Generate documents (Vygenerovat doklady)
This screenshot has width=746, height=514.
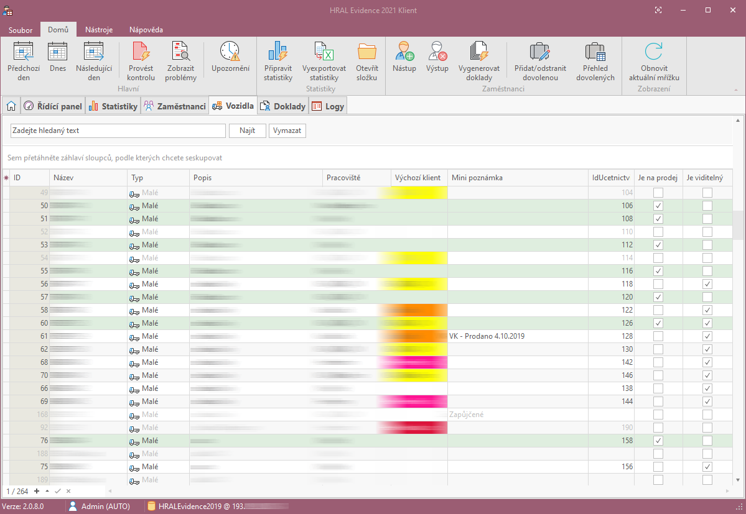point(479,62)
